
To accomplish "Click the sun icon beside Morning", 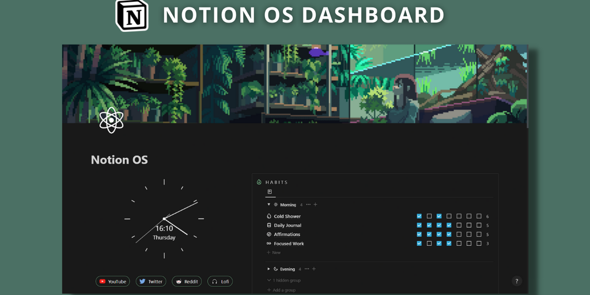I will coord(276,205).
